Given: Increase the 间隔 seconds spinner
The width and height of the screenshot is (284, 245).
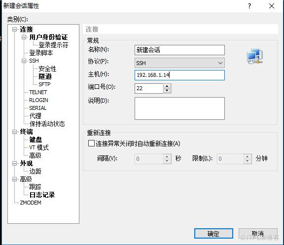Looking at the screenshot, I should tap(167, 156).
